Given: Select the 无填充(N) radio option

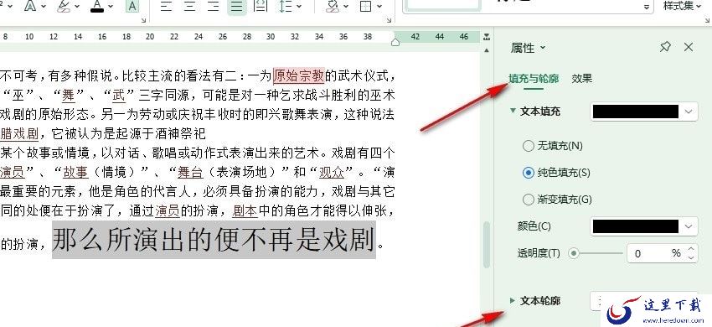Looking at the screenshot, I should coord(553,146).
